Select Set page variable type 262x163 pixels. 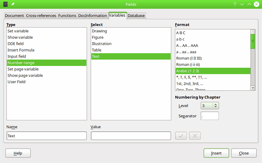click(x=47, y=69)
